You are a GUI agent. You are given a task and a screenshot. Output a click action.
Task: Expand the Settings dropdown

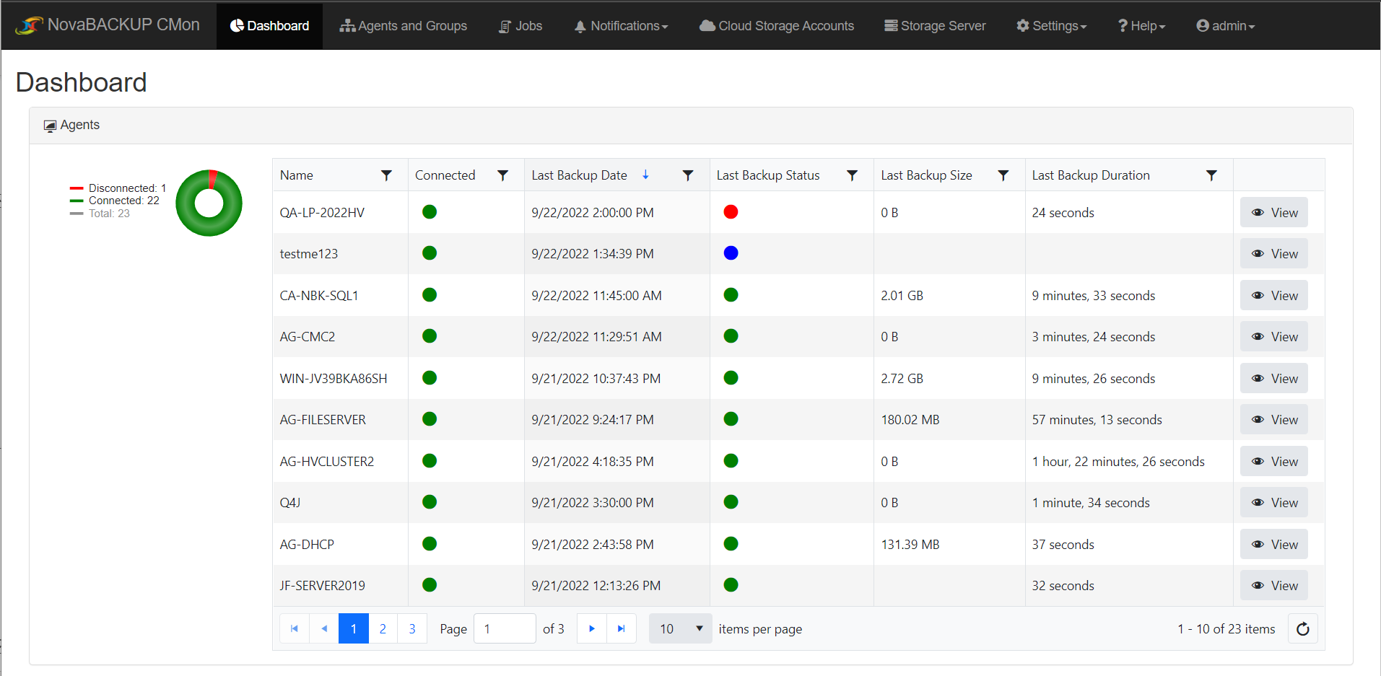(1051, 26)
